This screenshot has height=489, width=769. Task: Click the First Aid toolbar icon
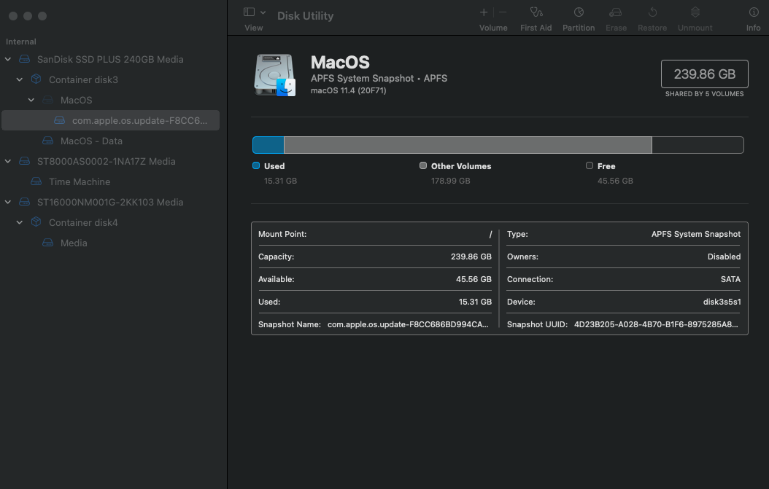click(536, 12)
